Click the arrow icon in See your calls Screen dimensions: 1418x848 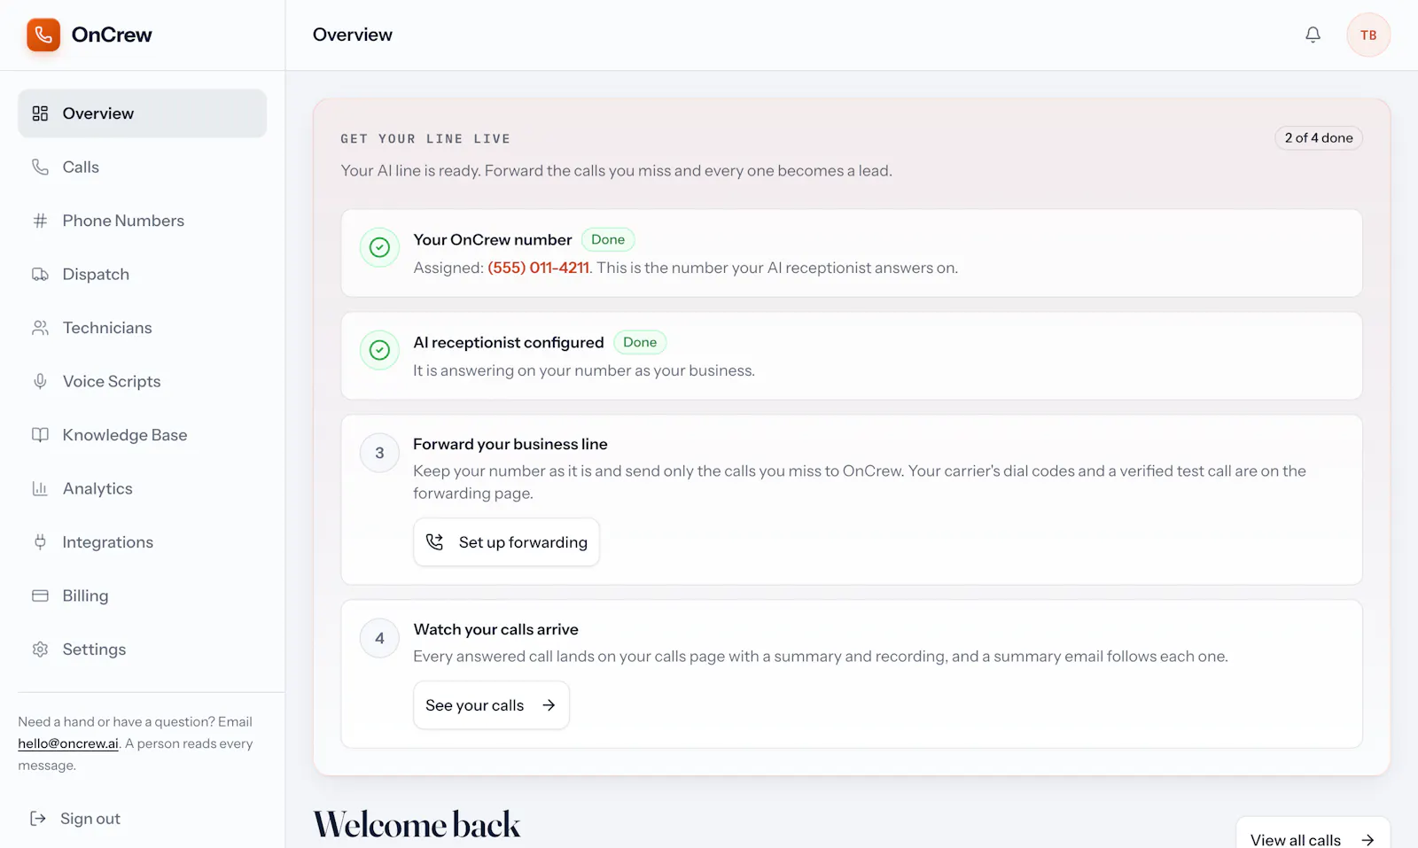pos(549,705)
